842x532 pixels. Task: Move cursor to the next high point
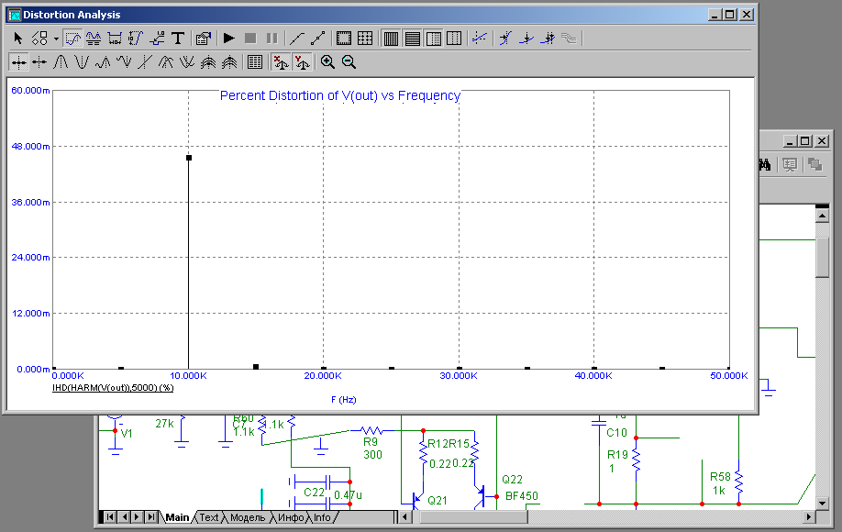(x=103, y=62)
